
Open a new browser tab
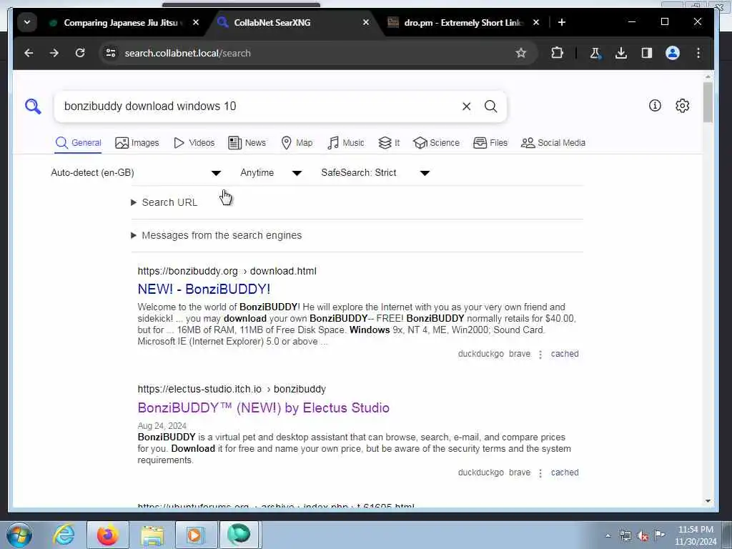562,22
